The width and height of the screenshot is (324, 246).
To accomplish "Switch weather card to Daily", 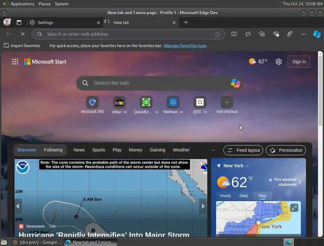I will 244,196.
